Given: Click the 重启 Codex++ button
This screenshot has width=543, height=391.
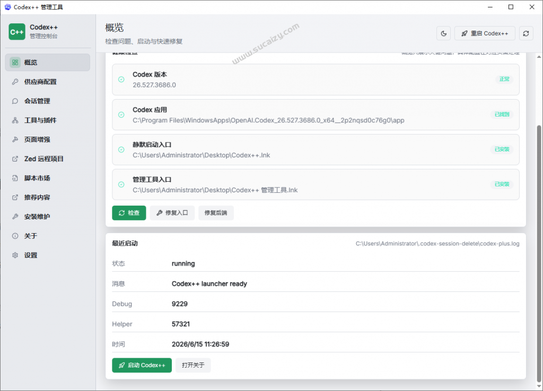Looking at the screenshot, I should [x=485, y=33].
